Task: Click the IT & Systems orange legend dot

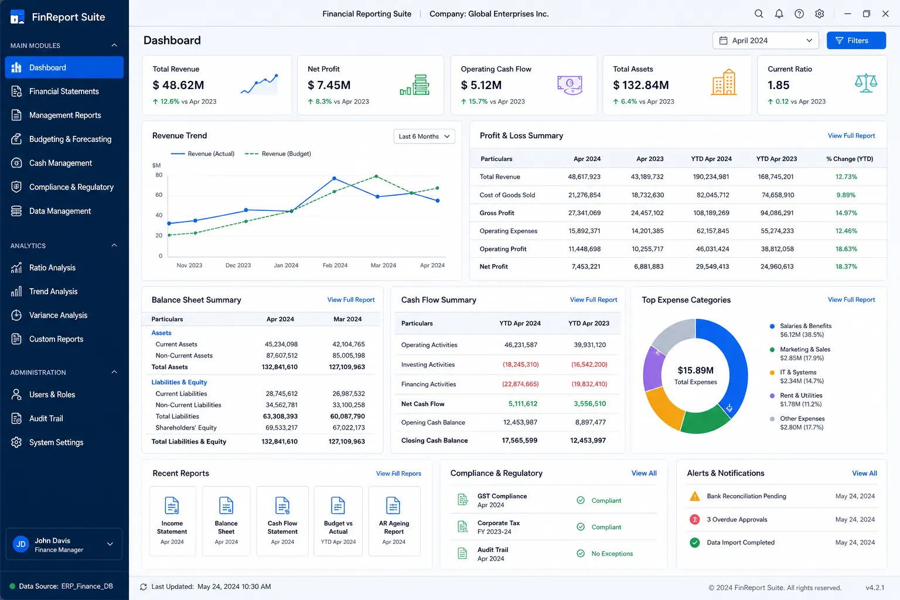Action: (772, 373)
